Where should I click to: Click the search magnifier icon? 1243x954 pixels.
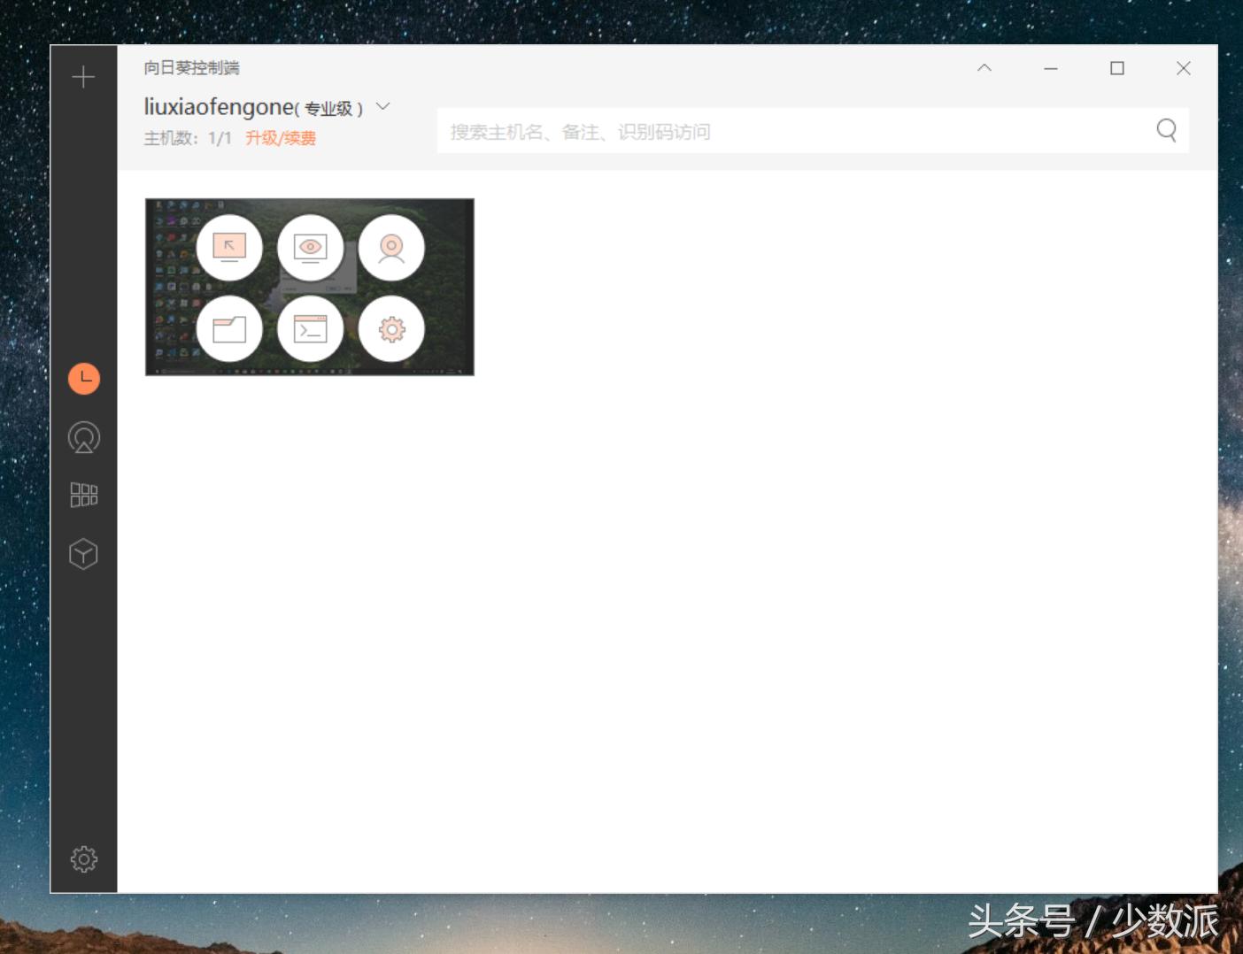tap(1167, 131)
